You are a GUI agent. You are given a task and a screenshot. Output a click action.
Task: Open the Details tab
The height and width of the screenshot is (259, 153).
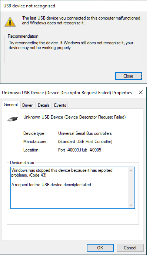(44, 105)
